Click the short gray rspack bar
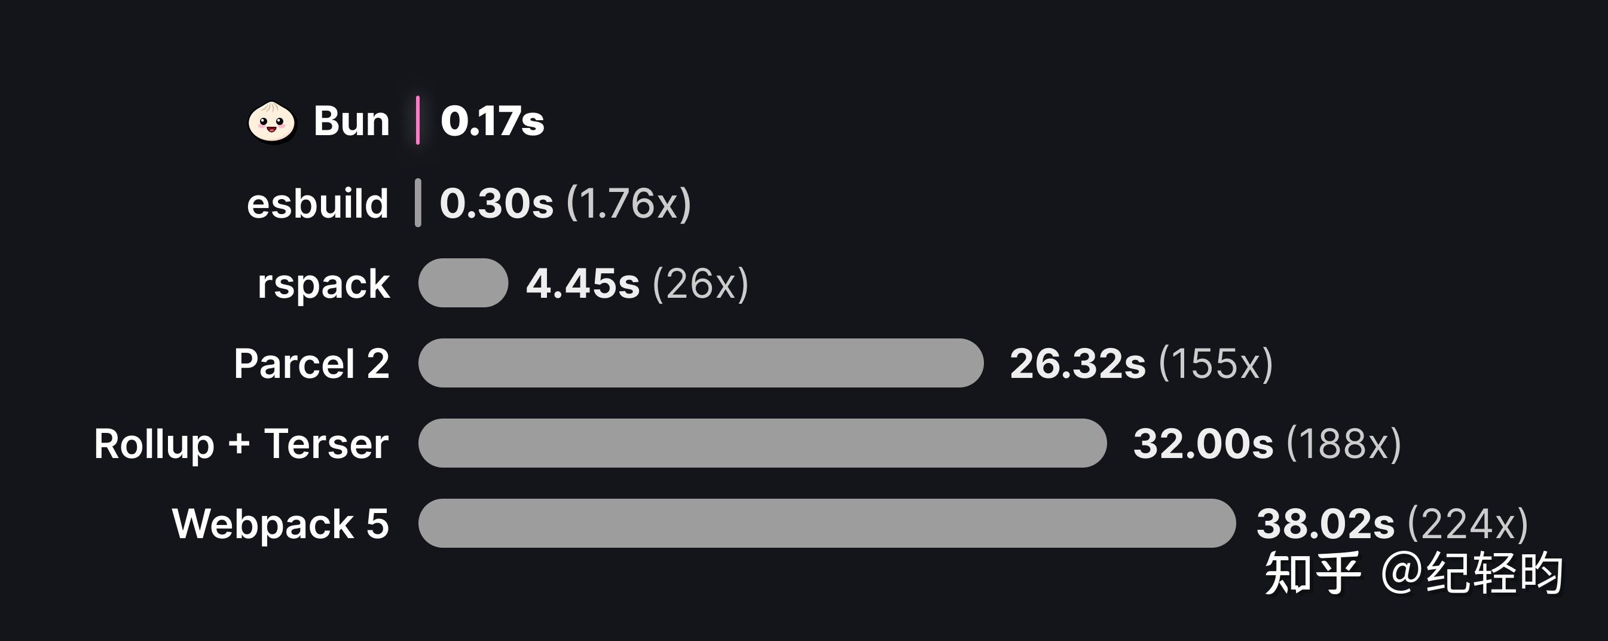Image resolution: width=1608 pixels, height=641 pixels. click(x=463, y=283)
